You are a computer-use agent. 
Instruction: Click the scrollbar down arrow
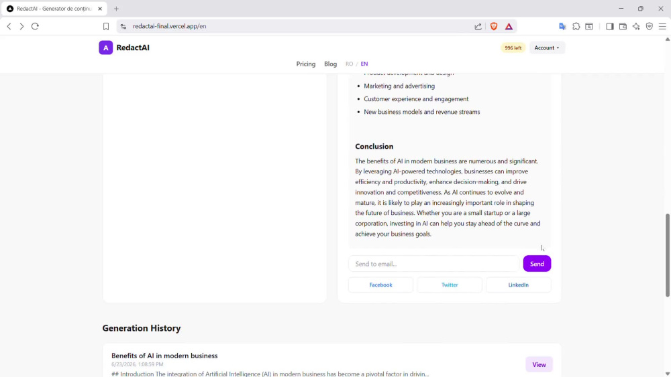667,374
